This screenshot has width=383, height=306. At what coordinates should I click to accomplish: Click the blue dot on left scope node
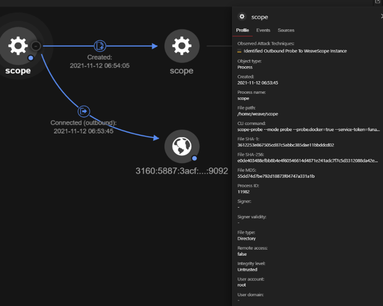pos(30,58)
